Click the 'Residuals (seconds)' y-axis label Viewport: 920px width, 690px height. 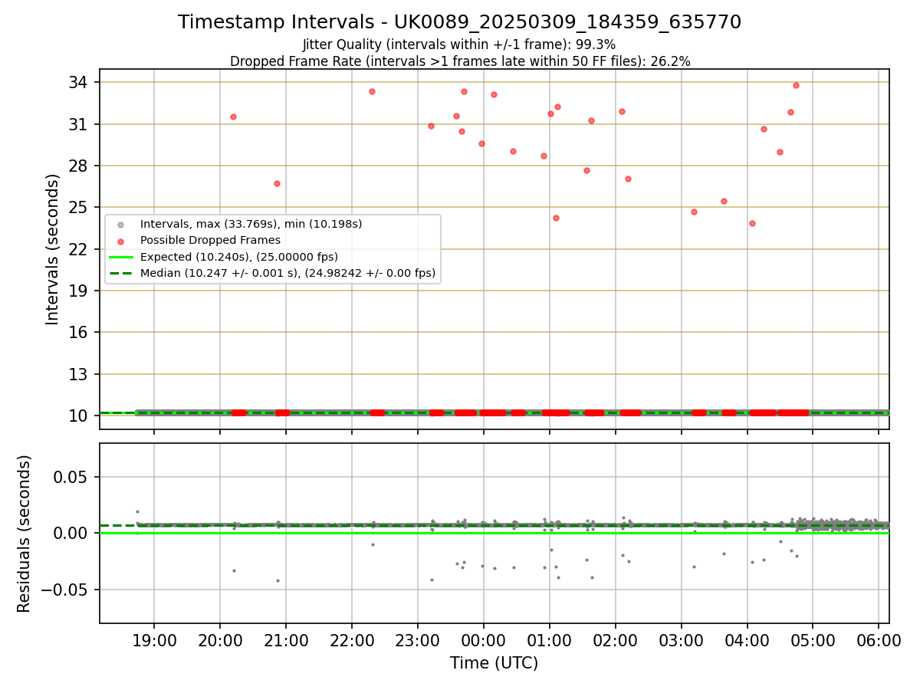[x=24, y=534]
